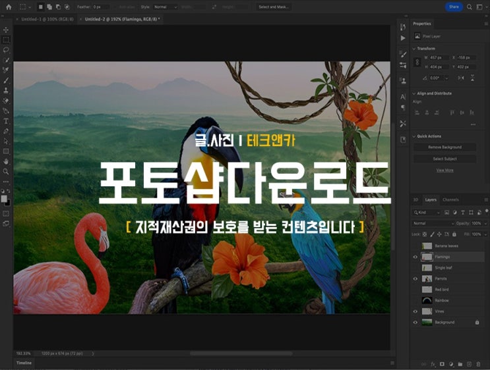The image size is (490, 370).
Task: Select the Move tool
Action: pos(6,30)
